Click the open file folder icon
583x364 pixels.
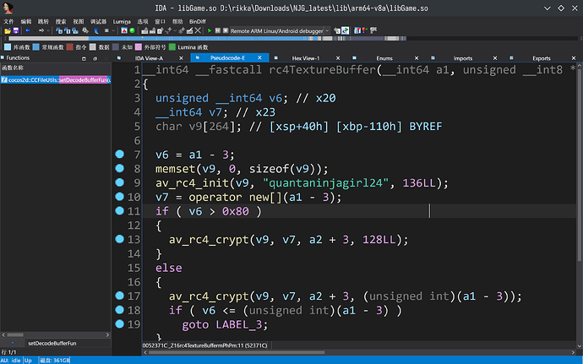click(8, 30)
